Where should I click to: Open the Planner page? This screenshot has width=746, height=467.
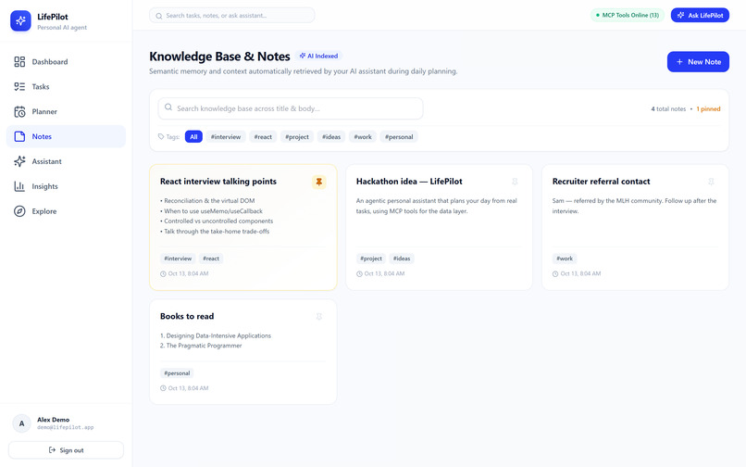coord(66,111)
